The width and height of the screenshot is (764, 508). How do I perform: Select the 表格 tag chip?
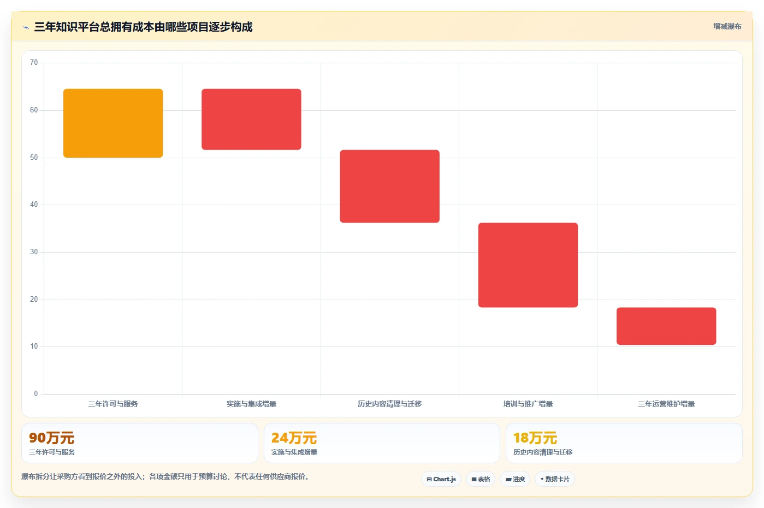pyautogui.click(x=481, y=479)
